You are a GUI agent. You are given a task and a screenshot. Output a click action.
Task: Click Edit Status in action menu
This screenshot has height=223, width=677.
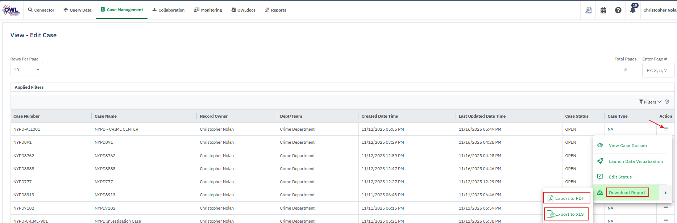[620, 177]
